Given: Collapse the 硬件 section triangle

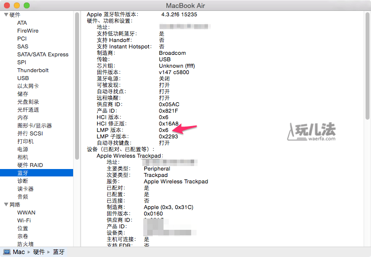Looking at the screenshot, I should pyautogui.click(x=6, y=15).
